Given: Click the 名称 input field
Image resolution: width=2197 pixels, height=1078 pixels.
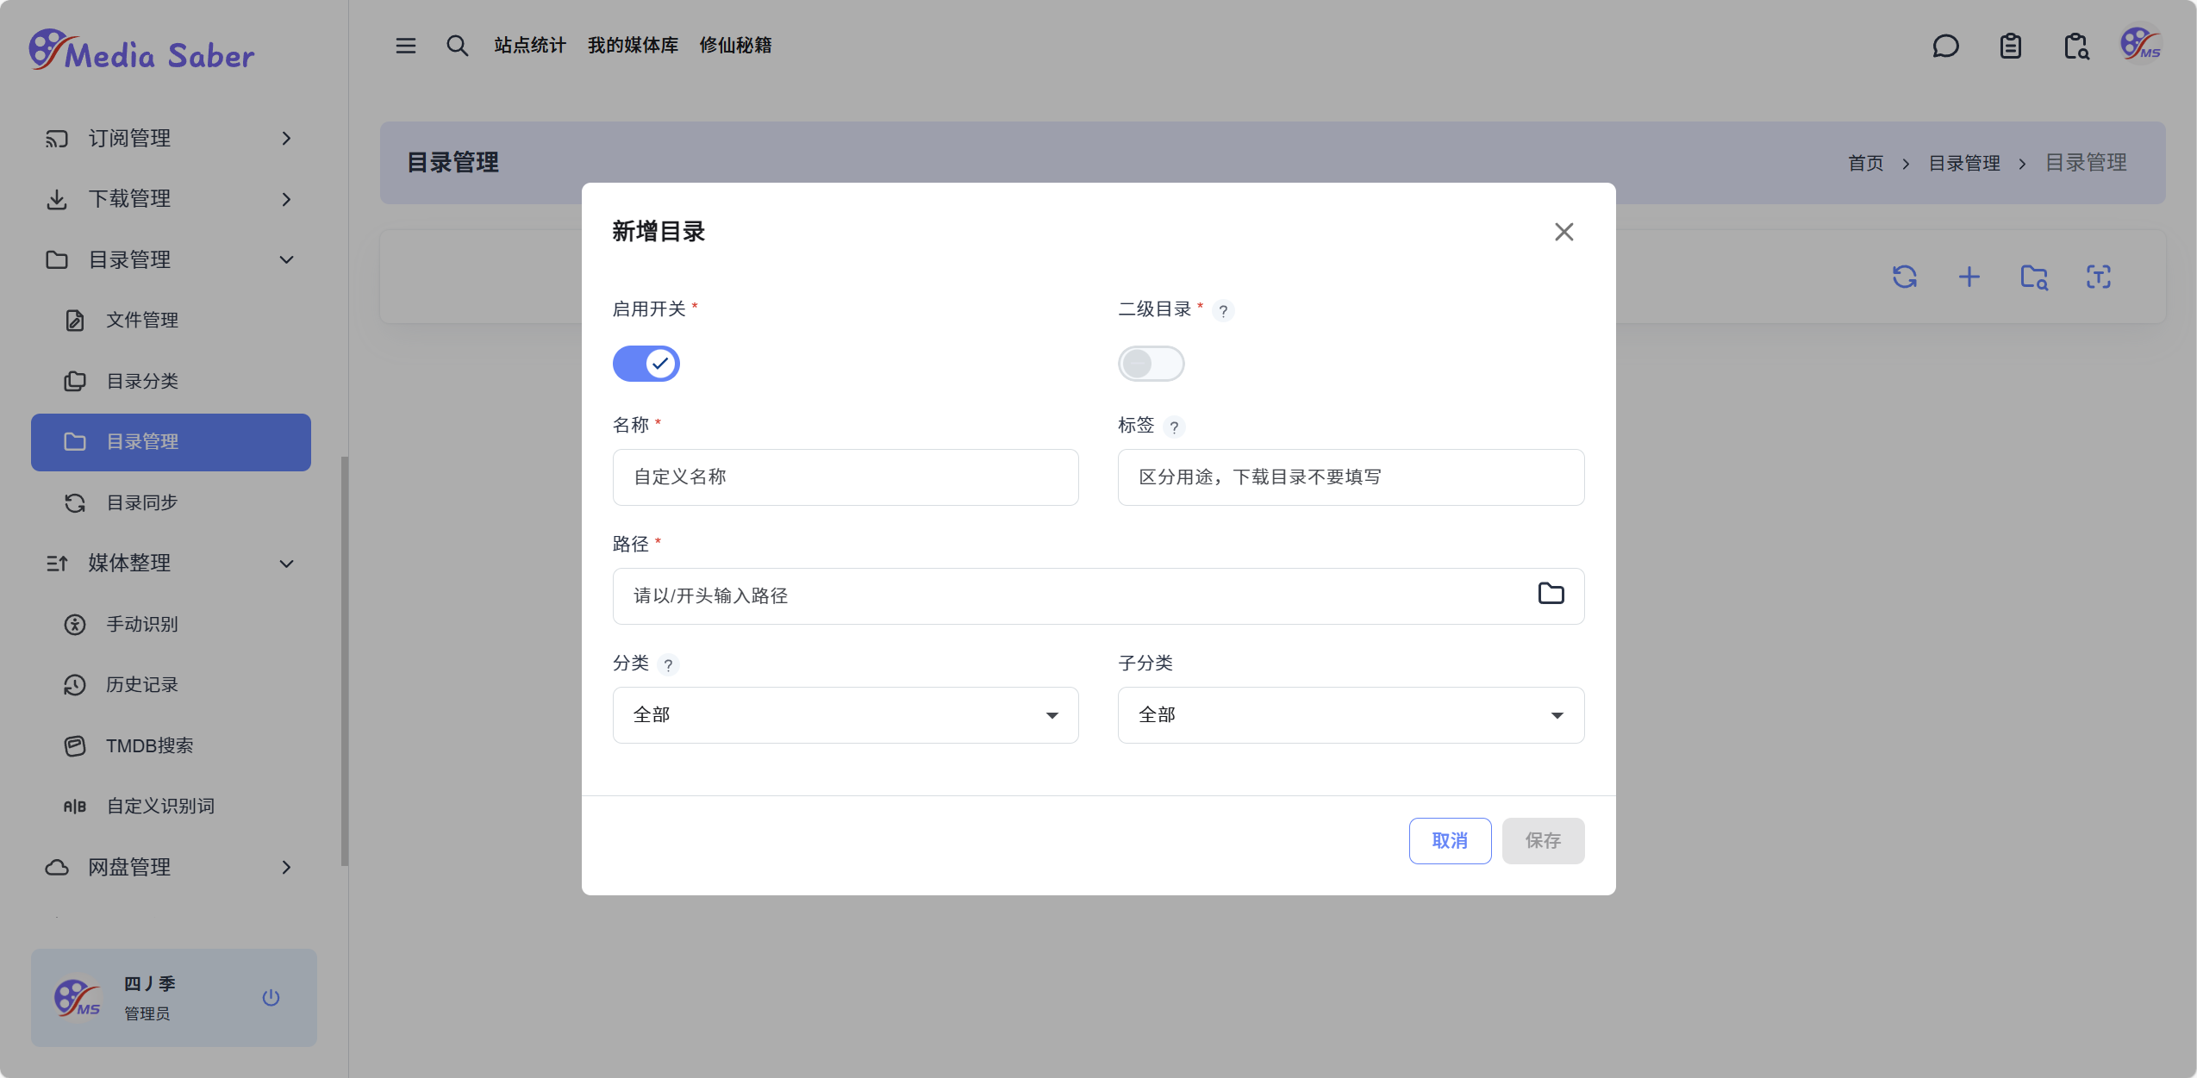Looking at the screenshot, I should 845,477.
